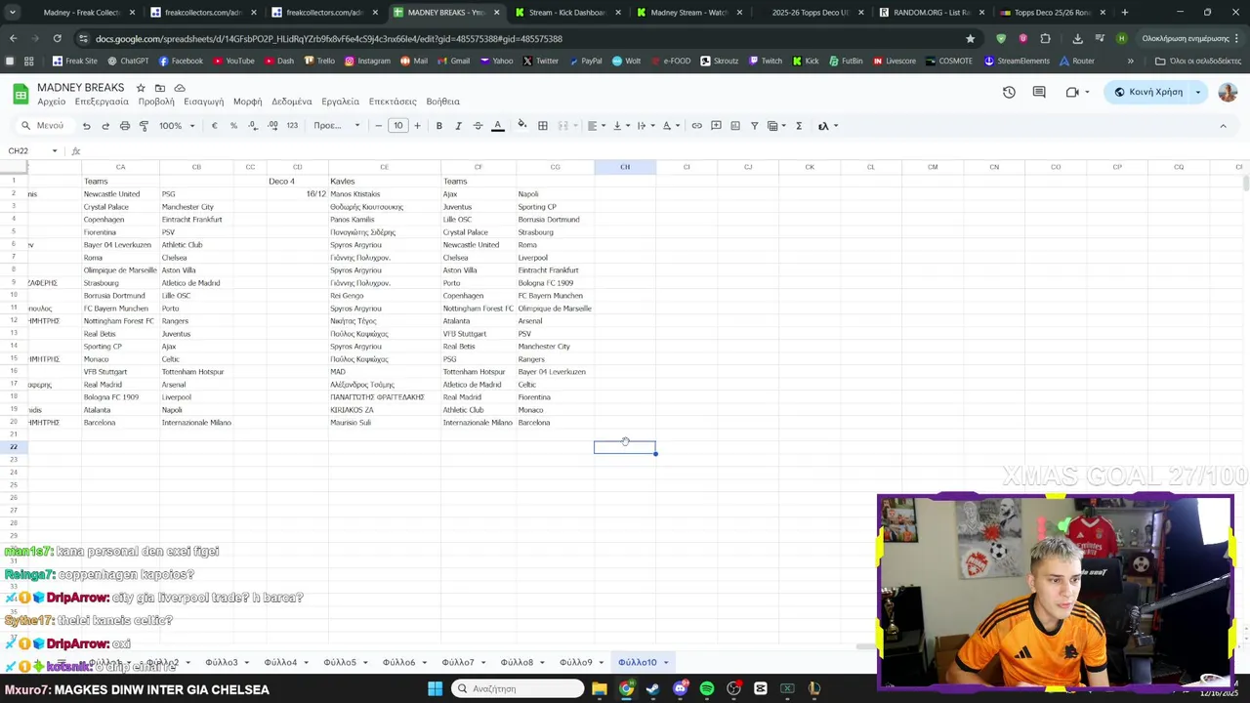Insert a link with chain icon

pos(696,126)
